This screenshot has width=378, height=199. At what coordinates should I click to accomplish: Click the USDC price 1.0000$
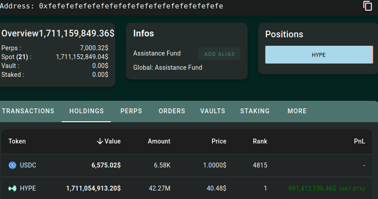(x=215, y=165)
